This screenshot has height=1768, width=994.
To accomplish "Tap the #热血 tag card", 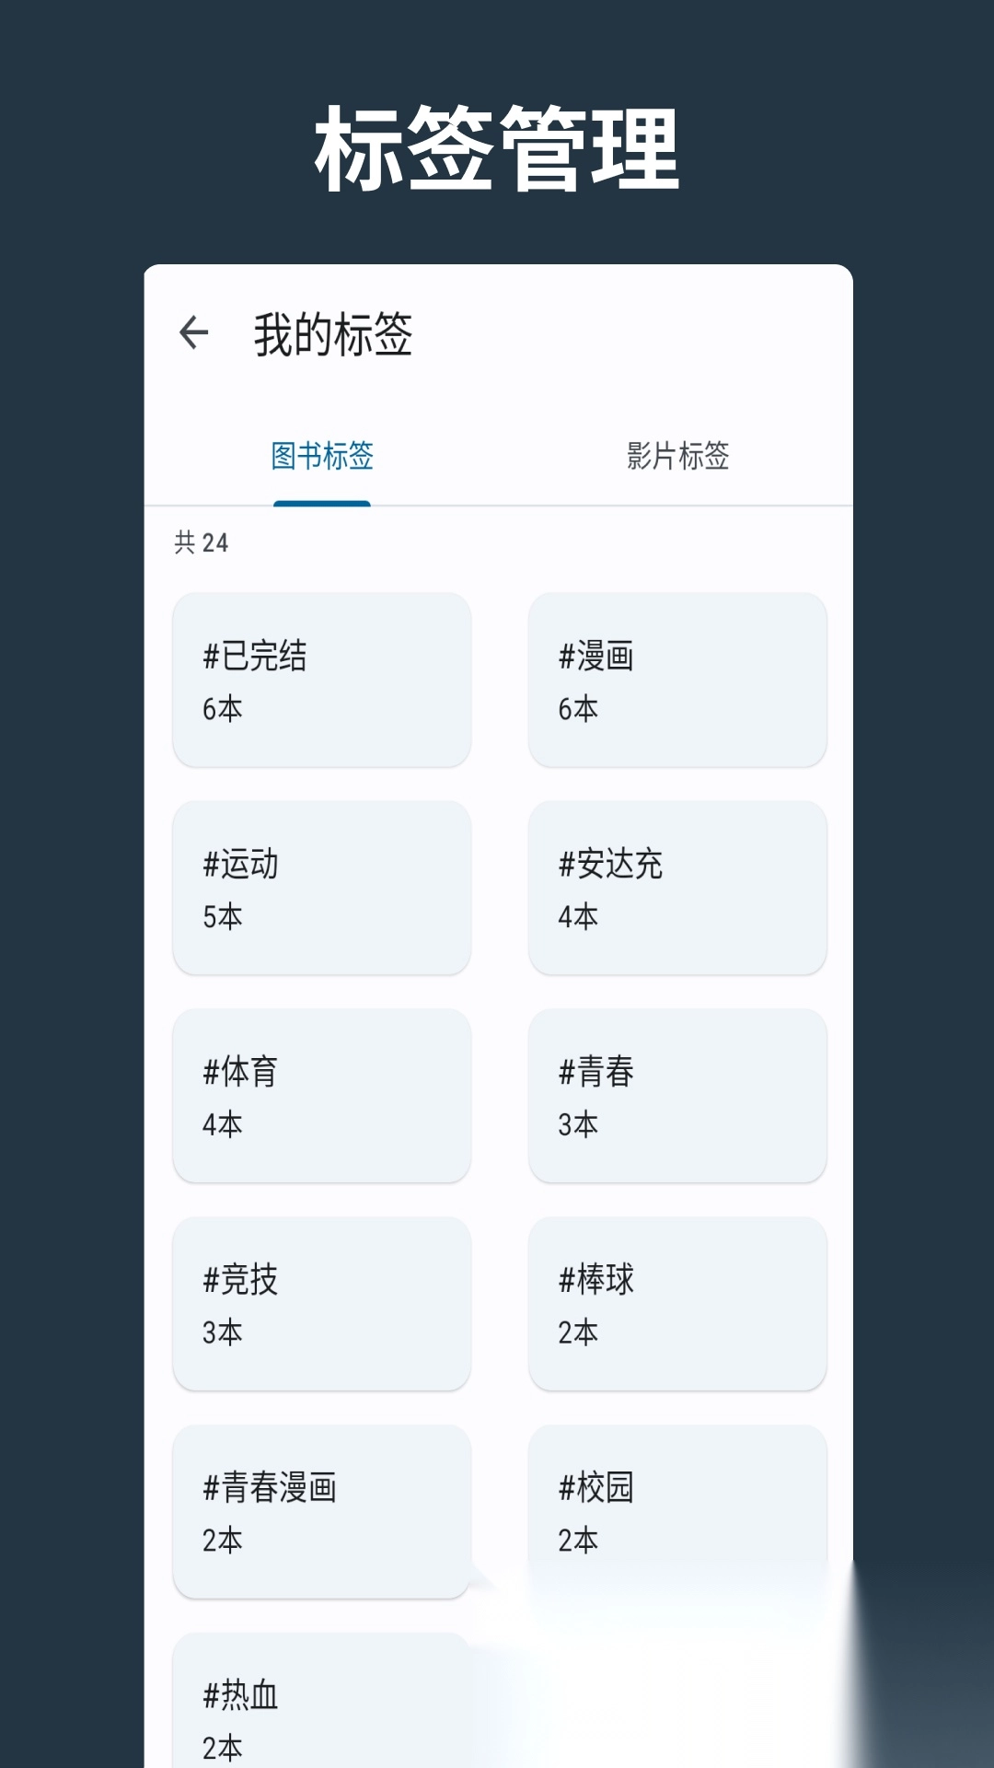I will (x=321, y=1704).
